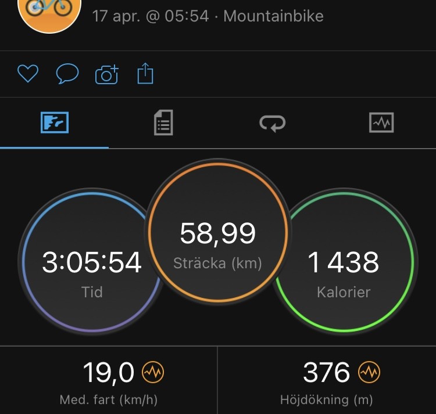This screenshot has height=414, width=436.
Task: Open comments via speech bubble icon
Action: [x=67, y=74]
